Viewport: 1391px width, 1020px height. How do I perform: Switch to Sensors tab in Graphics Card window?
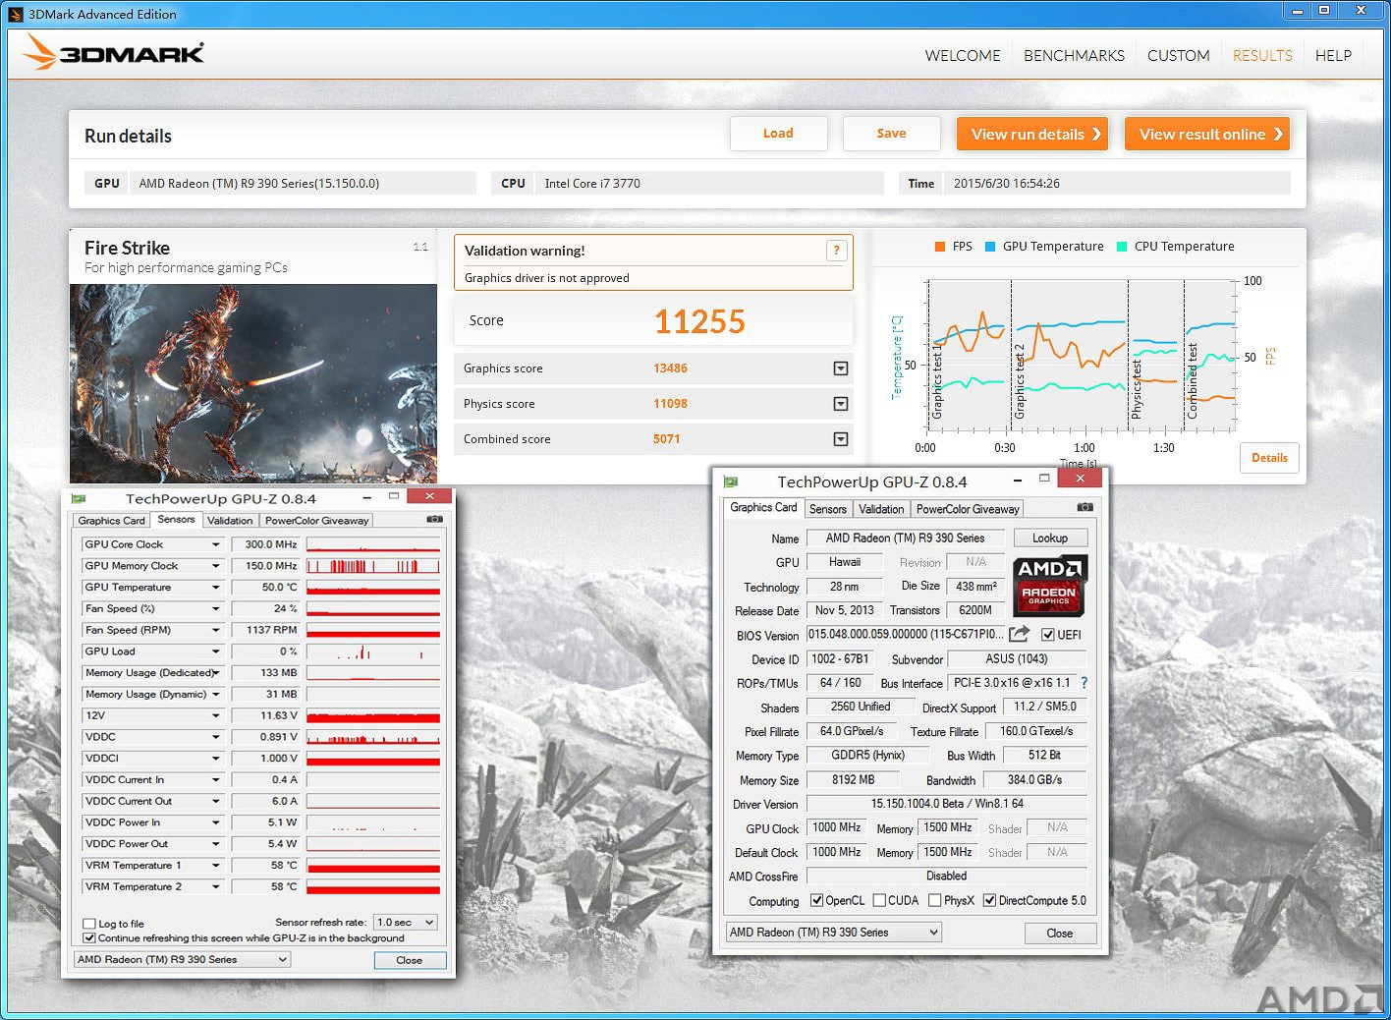(827, 509)
